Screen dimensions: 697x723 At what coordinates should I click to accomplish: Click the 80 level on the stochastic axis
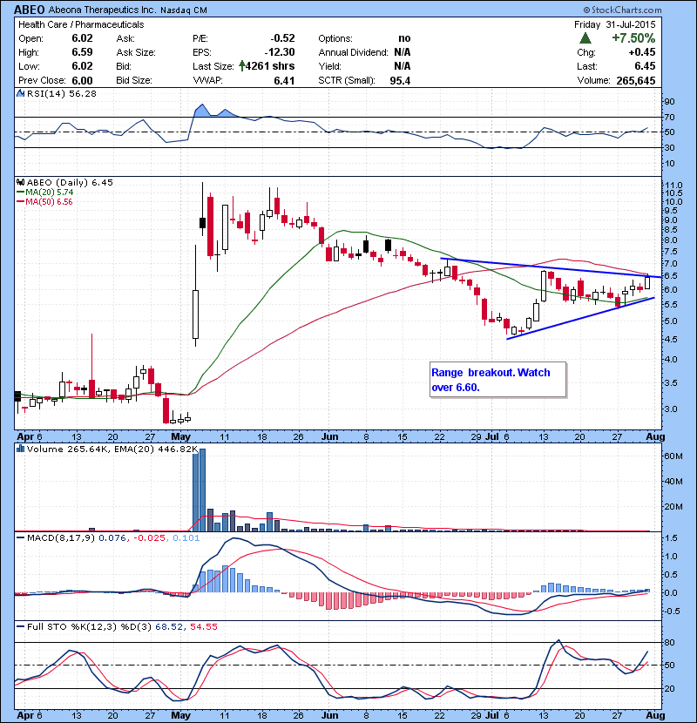click(x=669, y=642)
